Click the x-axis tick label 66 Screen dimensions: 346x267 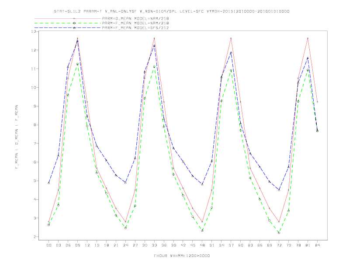[x=260, y=245]
